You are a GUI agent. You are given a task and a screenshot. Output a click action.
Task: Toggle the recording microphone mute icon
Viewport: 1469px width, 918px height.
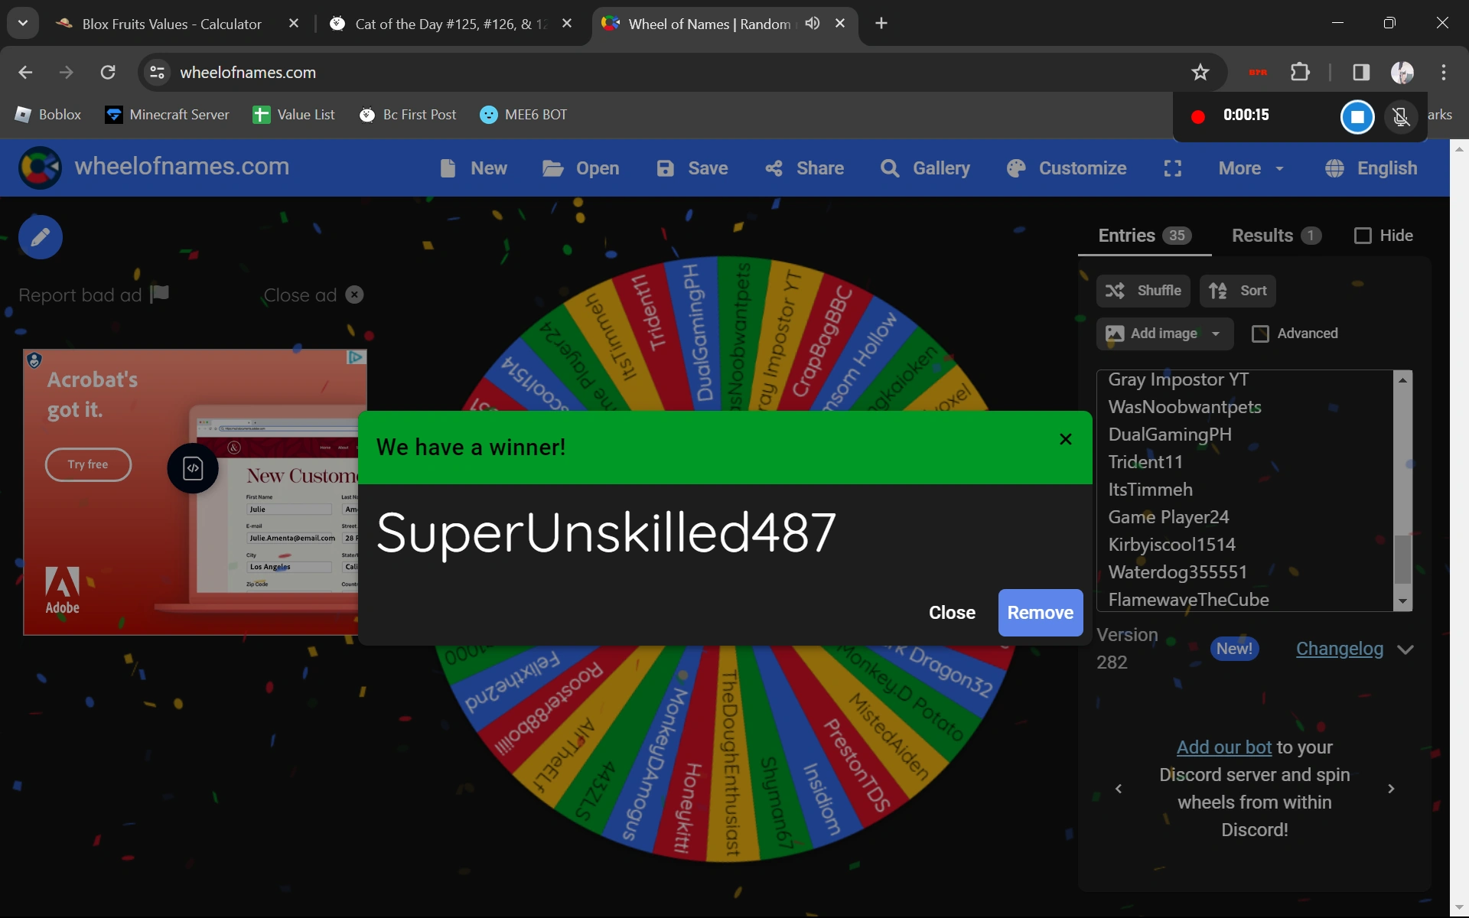click(x=1401, y=116)
